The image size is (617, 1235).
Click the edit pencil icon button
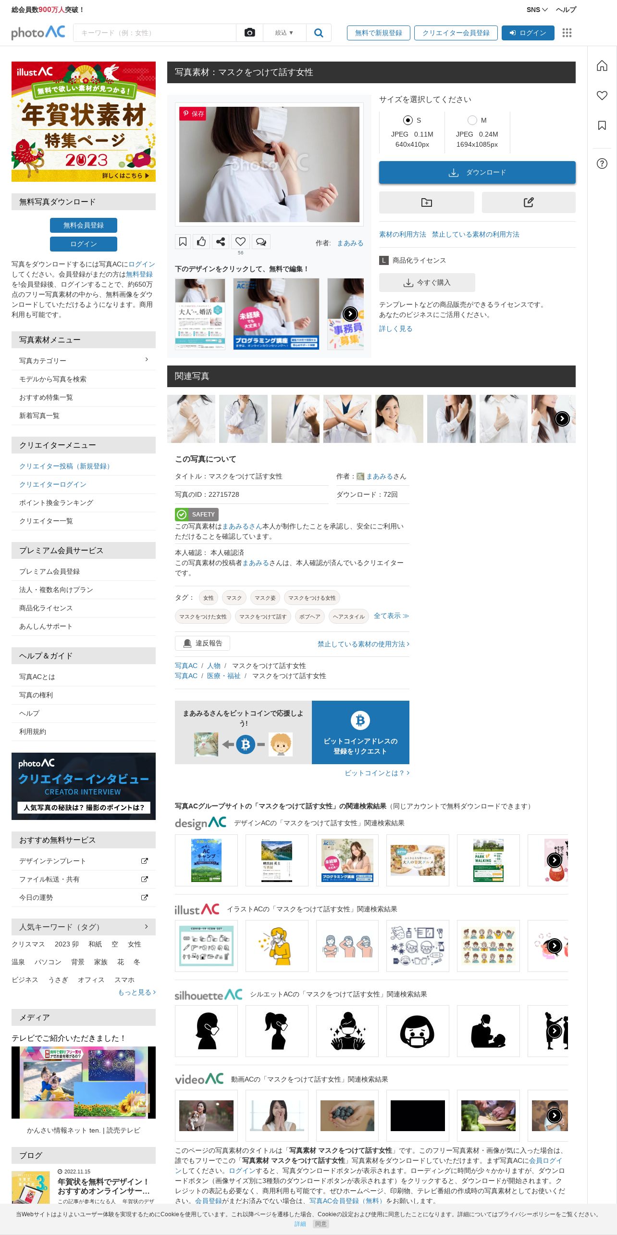(529, 202)
